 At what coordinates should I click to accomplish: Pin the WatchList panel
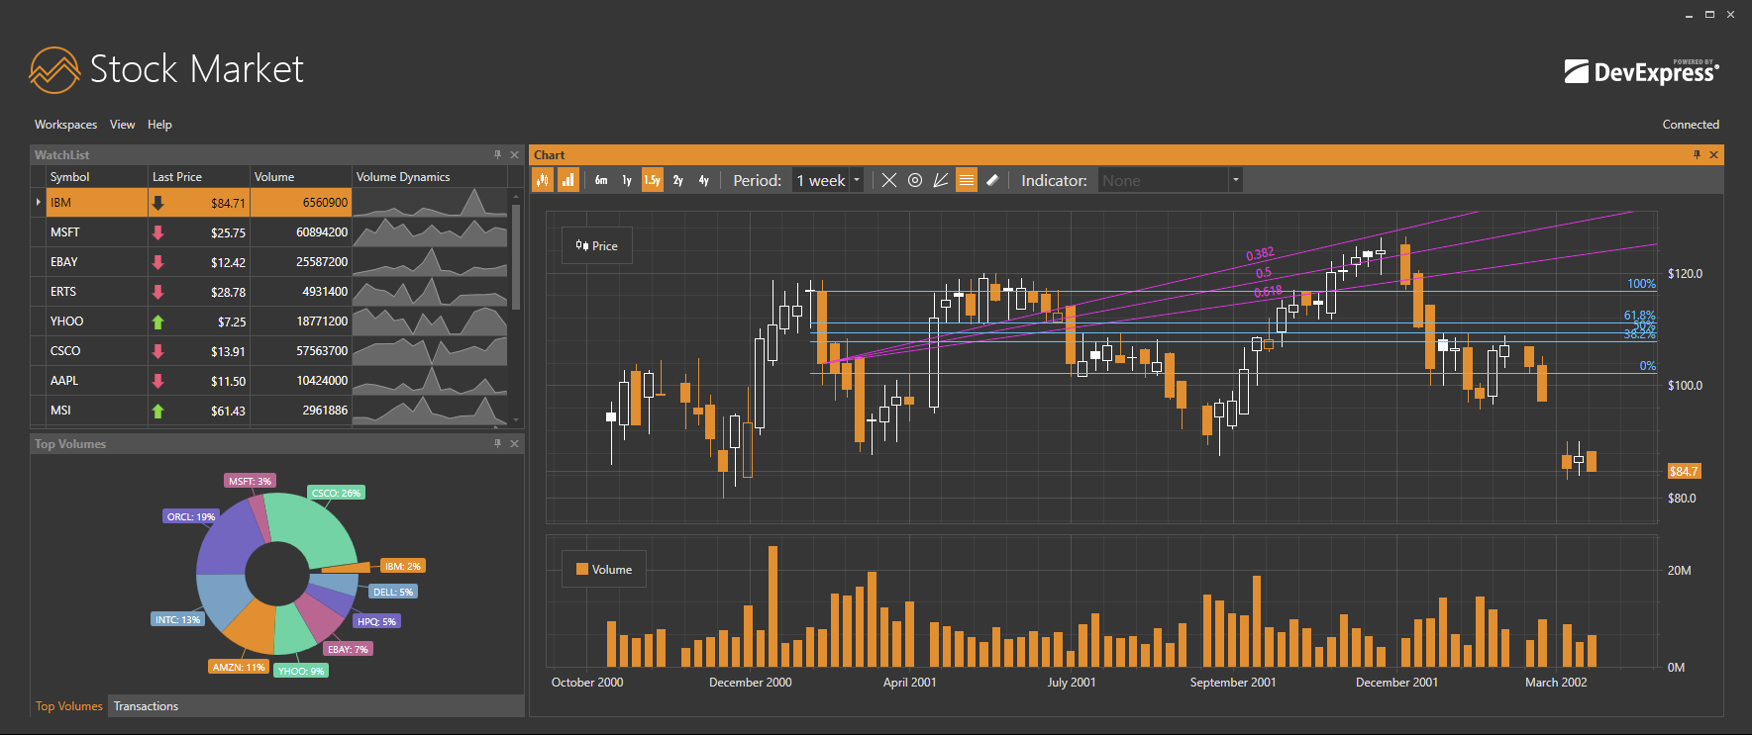pos(497,155)
